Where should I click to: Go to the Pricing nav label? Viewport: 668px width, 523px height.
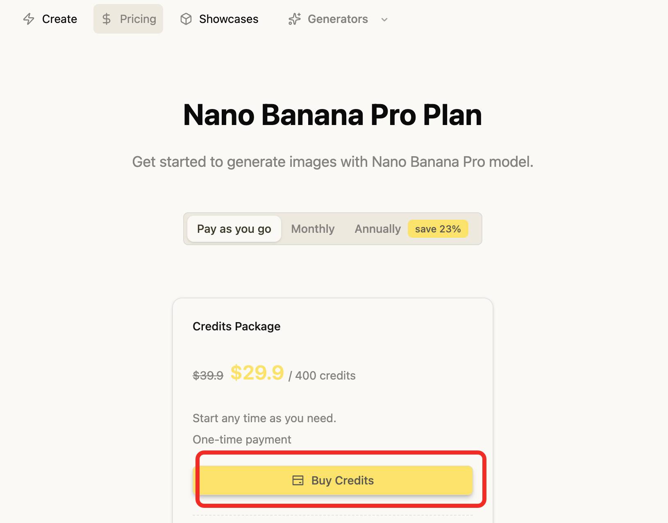(138, 19)
